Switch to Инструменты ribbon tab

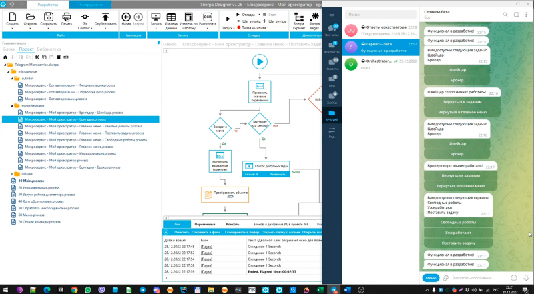click(90, 5)
